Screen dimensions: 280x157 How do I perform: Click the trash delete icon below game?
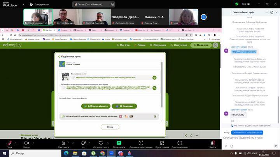pos(191,136)
